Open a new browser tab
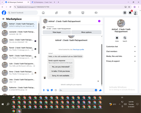This screenshot has width=141, height=113. click(58, 2)
